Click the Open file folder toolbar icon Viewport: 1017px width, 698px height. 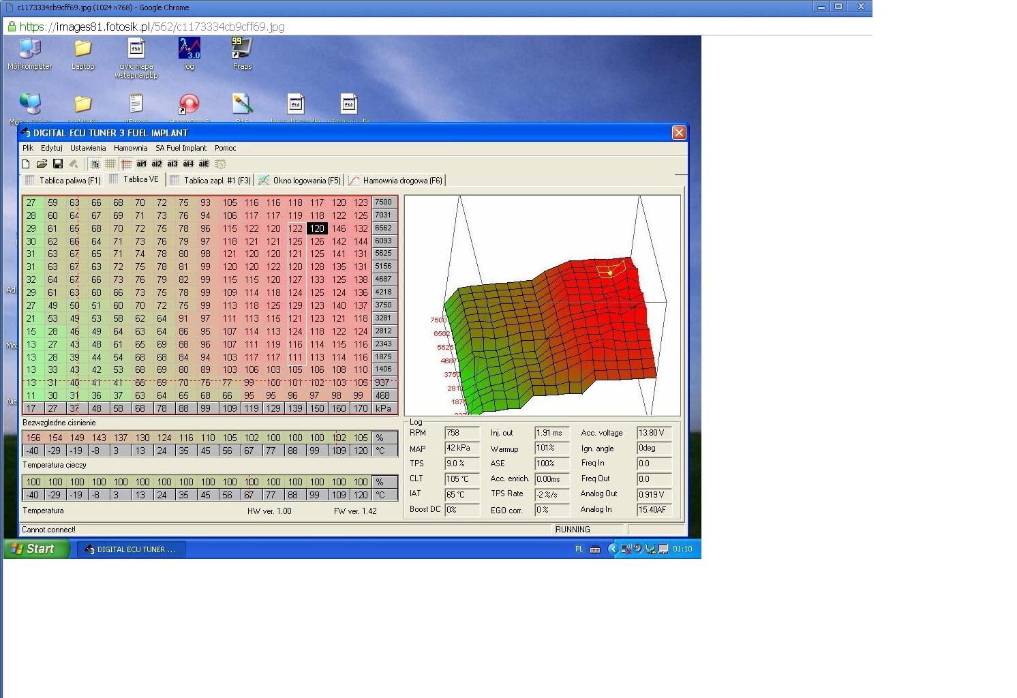coord(42,164)
